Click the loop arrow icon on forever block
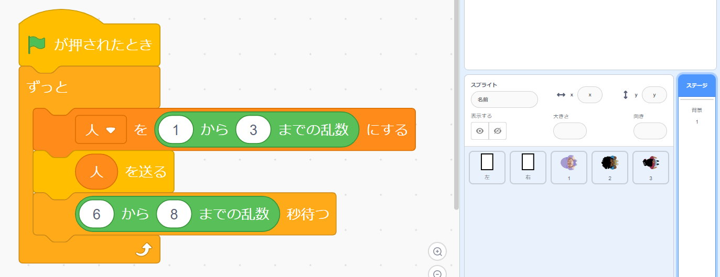Viewport: 720px width, 277px height. point(143,250)
